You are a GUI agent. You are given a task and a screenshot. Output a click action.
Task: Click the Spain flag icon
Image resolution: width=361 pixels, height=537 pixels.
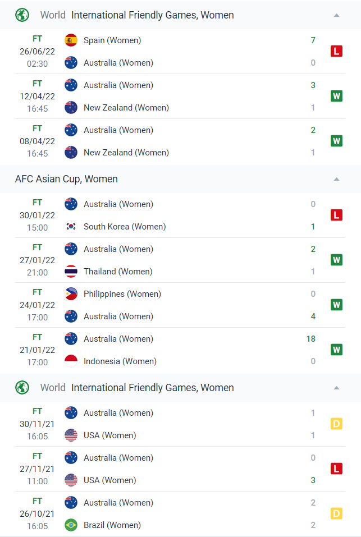tap(71, 40)
